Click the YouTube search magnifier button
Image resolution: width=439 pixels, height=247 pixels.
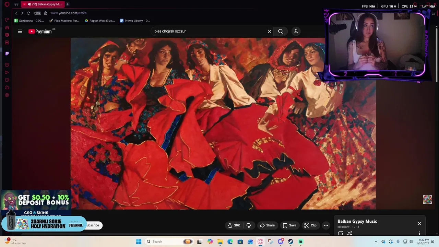coord(281,31)
